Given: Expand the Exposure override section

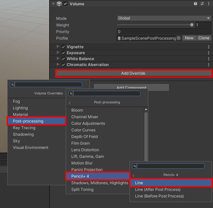Looking at the screenshot, I should coord(58,52).
